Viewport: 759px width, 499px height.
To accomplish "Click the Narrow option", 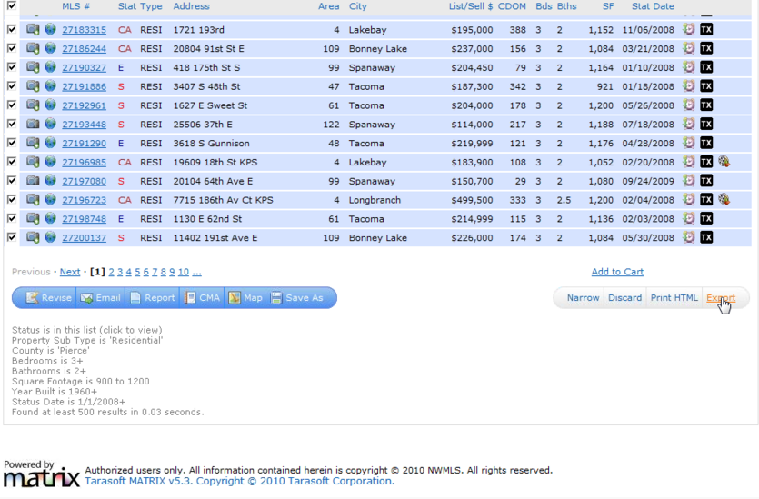I will [x=583, y=298].
